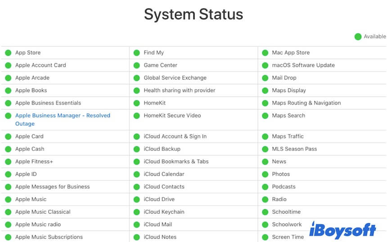Click green dot next to Apple Account Card
Image resolution: width=387 pixels, height=242 pixels.
pyautogui.click(x=8, y=65)
